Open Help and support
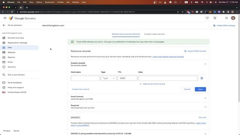This screenshot has height=135, width=240. click(x=16, y=87)
